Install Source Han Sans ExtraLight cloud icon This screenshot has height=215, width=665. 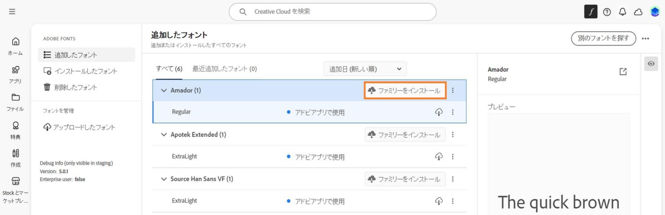tap(439, 201)
